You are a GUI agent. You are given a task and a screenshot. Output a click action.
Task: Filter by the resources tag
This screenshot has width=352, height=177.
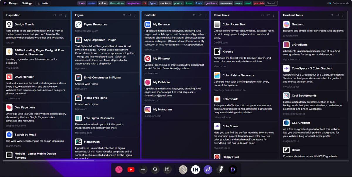(x=226, y=4)
